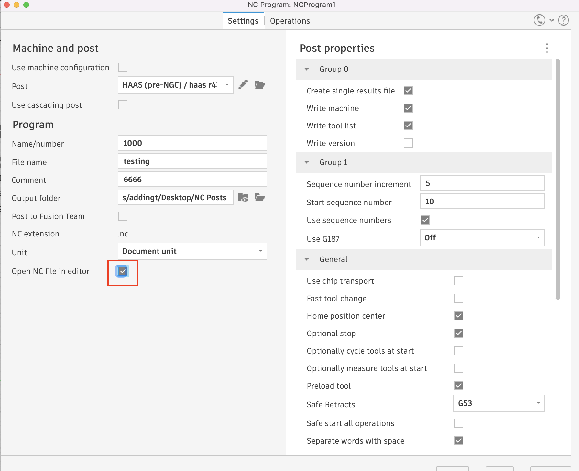The height and width of the screenshot is (471, 579).
Task: Click the output folder preview icon
Action: 243,197
